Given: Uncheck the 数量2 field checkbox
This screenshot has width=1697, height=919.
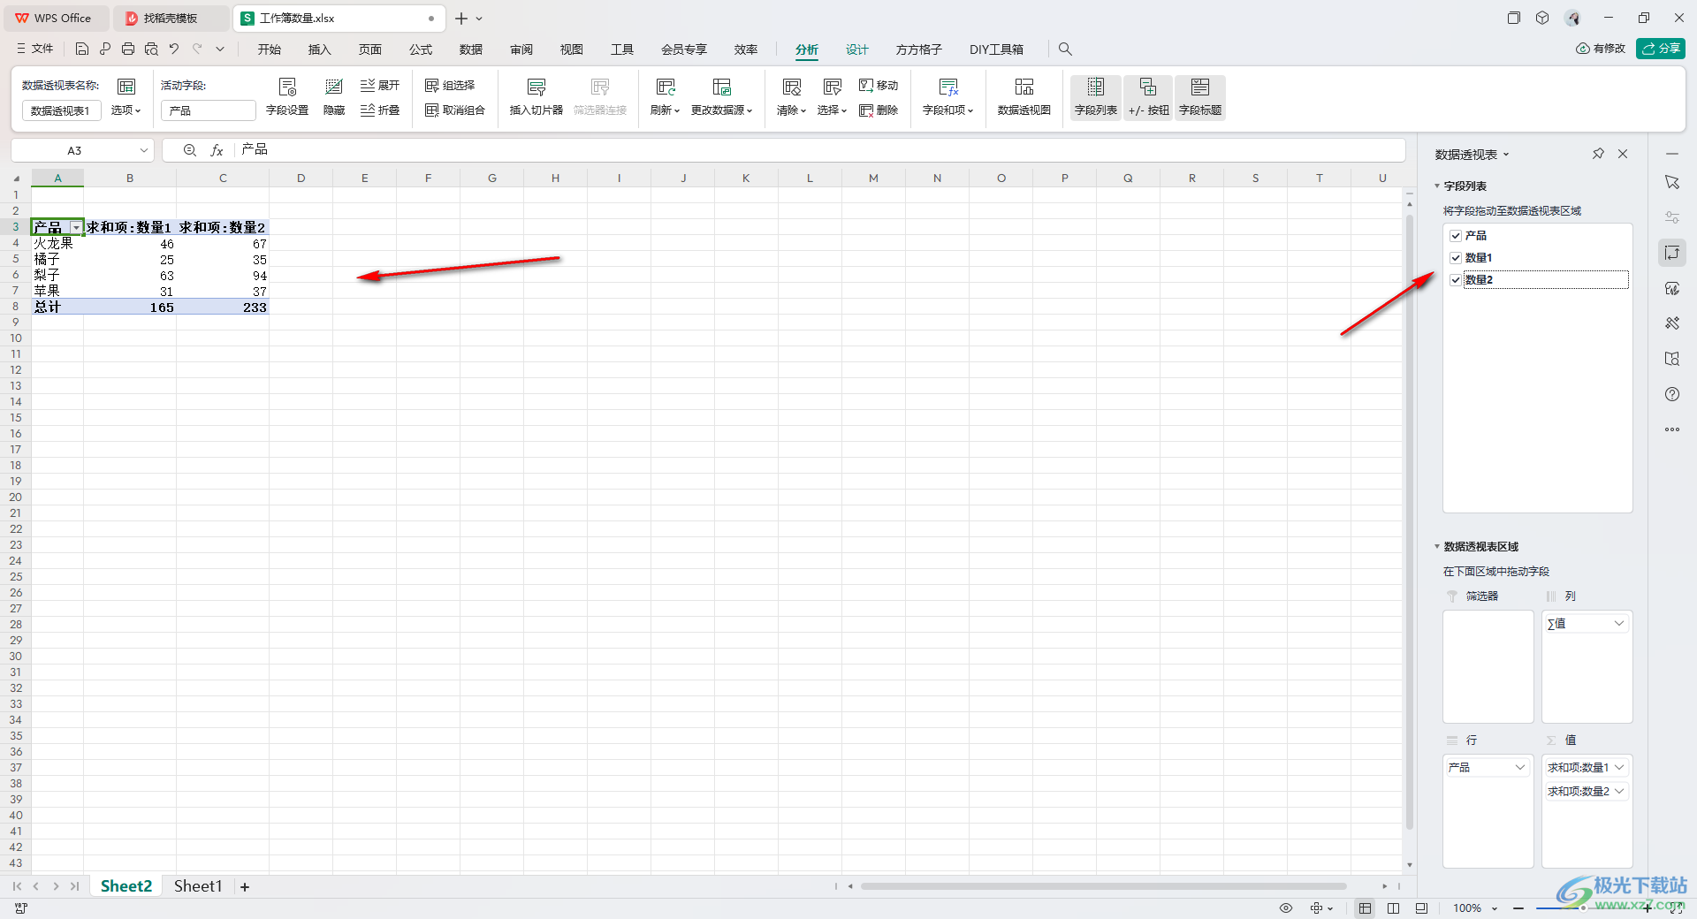Looking at the screenshot, I should point(1456,280).
